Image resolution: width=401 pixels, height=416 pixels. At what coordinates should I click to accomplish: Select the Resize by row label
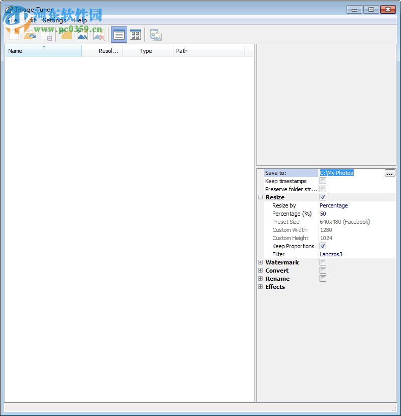(x=284, y=205)
